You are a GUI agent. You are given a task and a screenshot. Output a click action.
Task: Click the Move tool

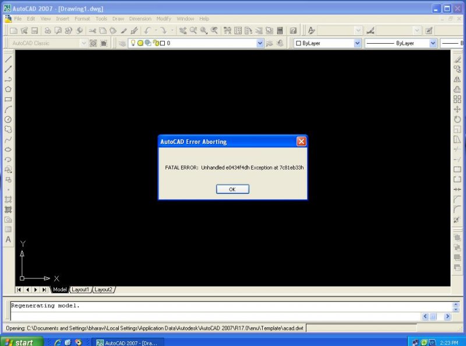(457, 110)
